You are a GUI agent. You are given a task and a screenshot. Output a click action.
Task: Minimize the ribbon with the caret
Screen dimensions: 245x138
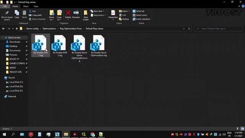pos(239,6)
